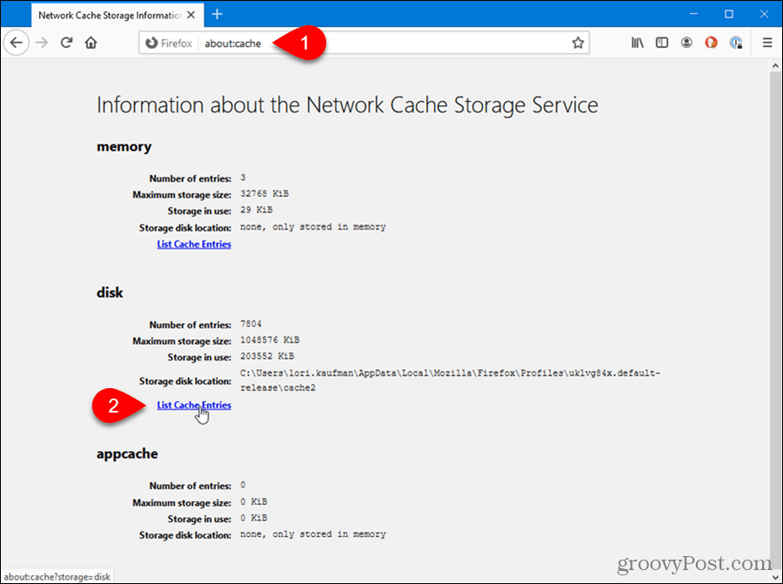Click the page title about Network Cache Storage
Image resolution: width=783 pixels, height=584 pixels.
(x=347, y=105)
